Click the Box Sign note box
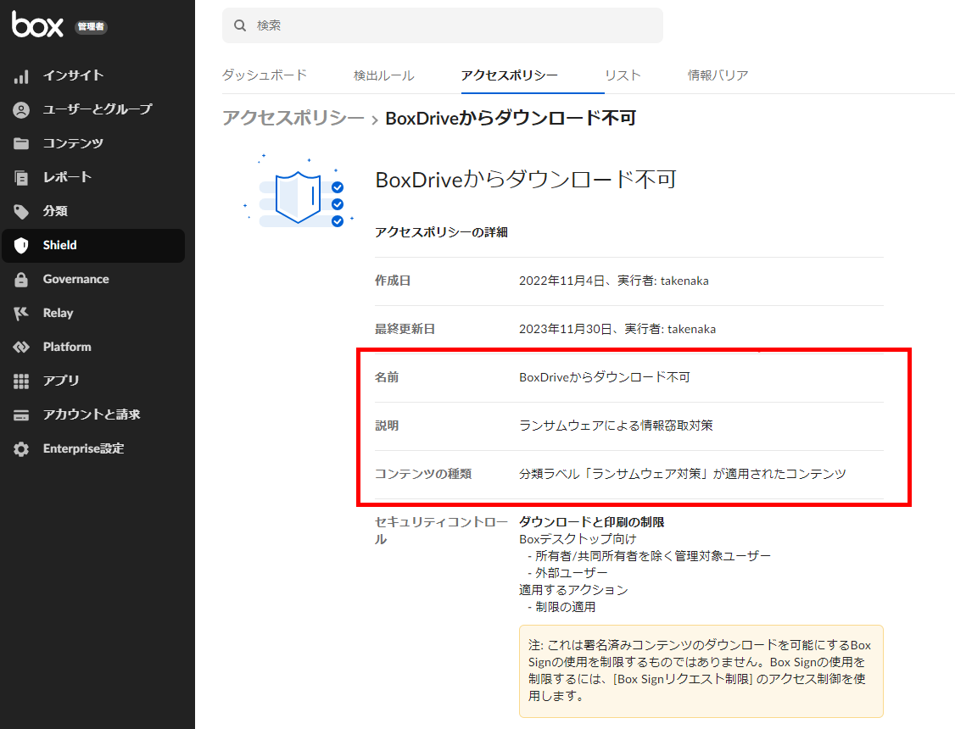 701,671
